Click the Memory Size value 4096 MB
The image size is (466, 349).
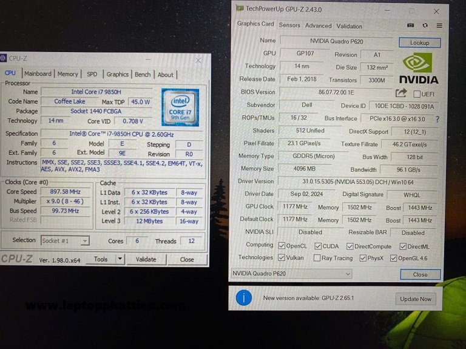(305, 169)
